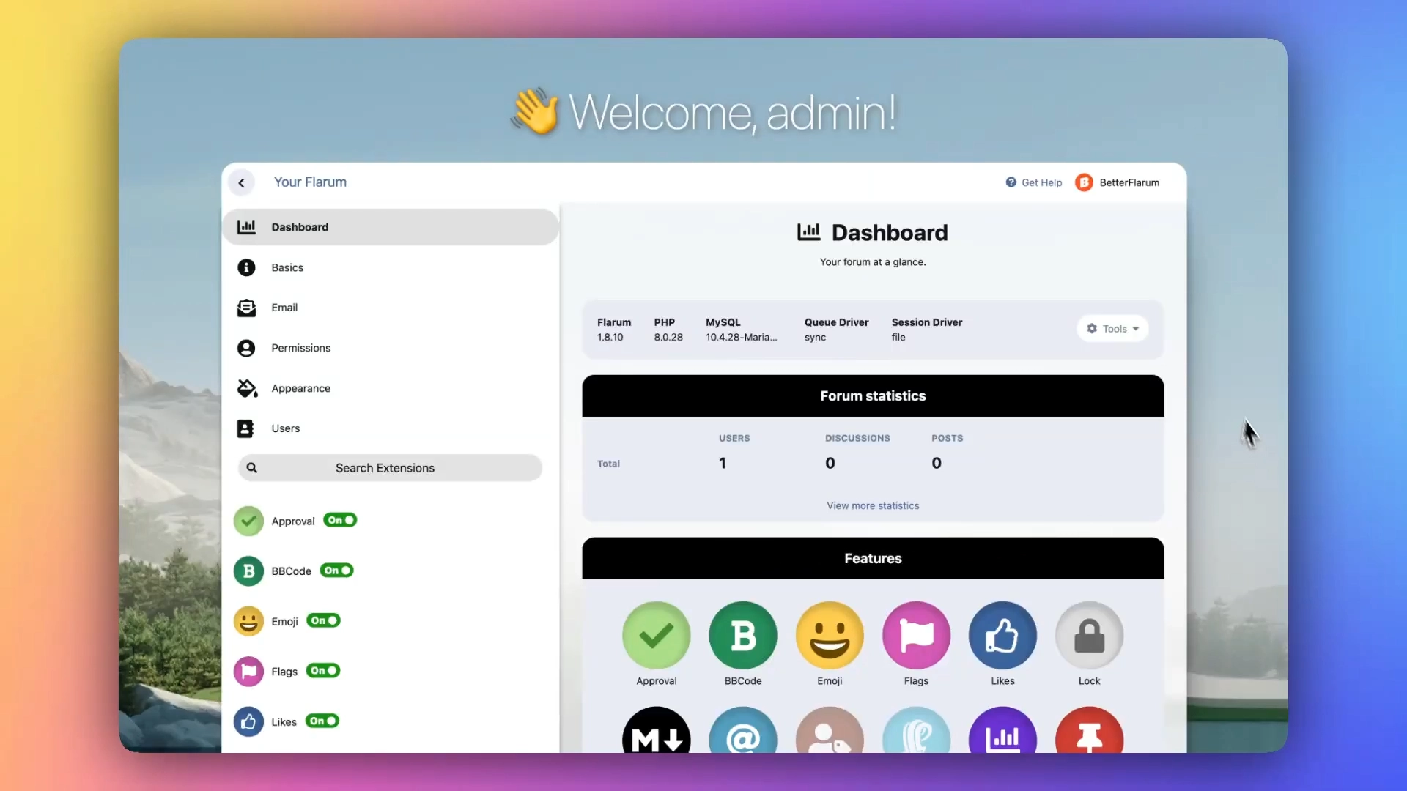Select the Users sidebar icon
This screenshot has height=791, width=1407.
click(247, 428)
